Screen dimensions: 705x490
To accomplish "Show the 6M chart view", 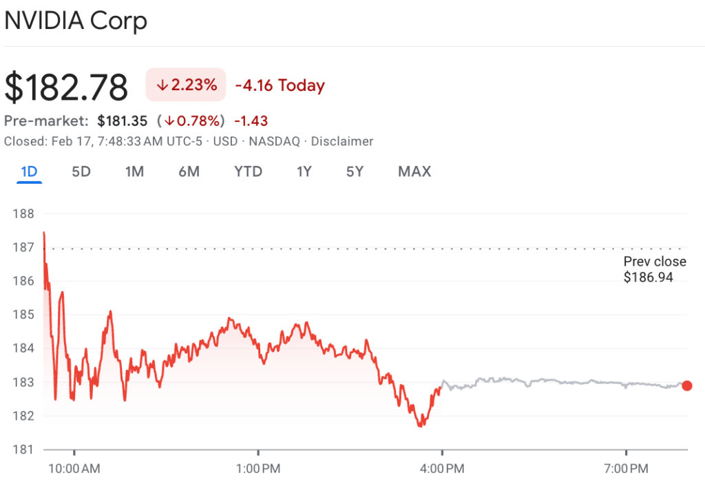I will (x=189, y=171).
